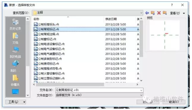Open the 我的电脑 computer shortcut
The height and width of the screenshot is (110, 192).
coord(15,52)
